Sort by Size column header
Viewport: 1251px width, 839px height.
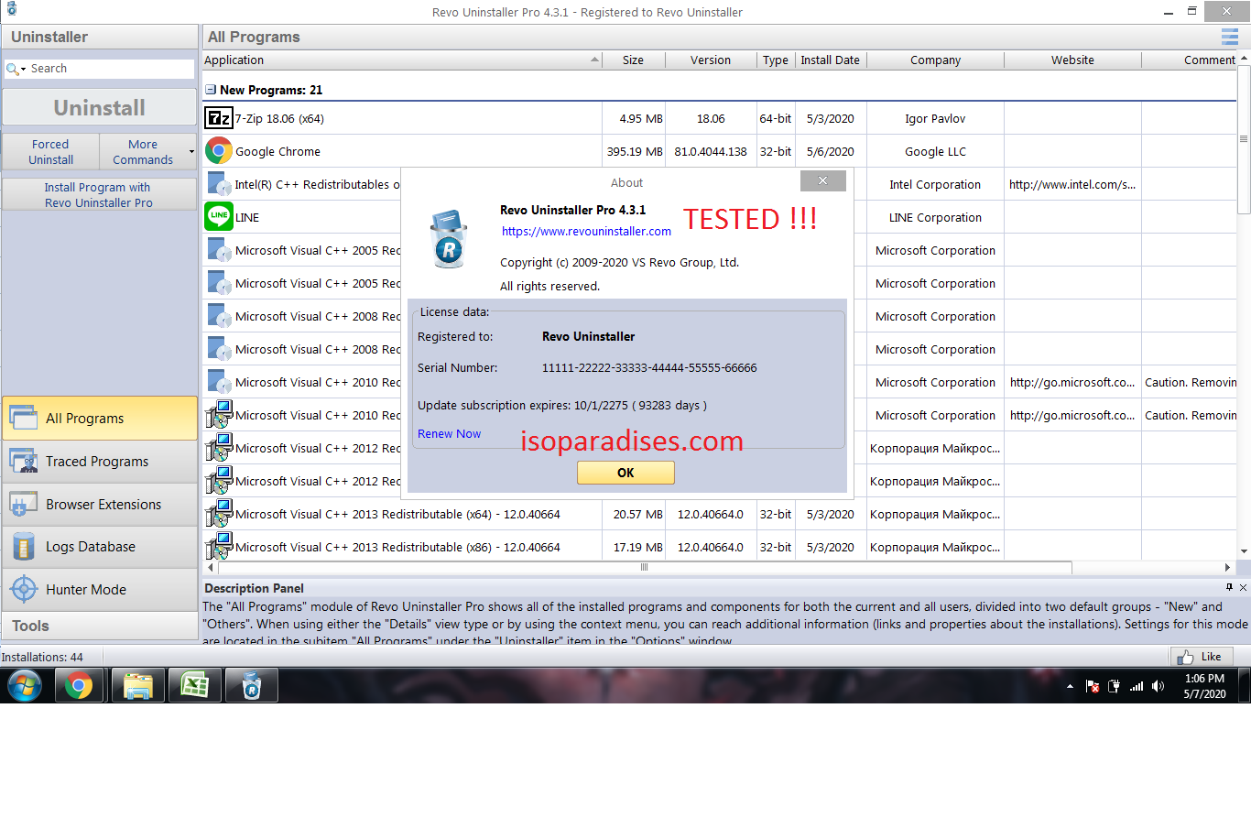pyautogui.click(x=633, y=60)
